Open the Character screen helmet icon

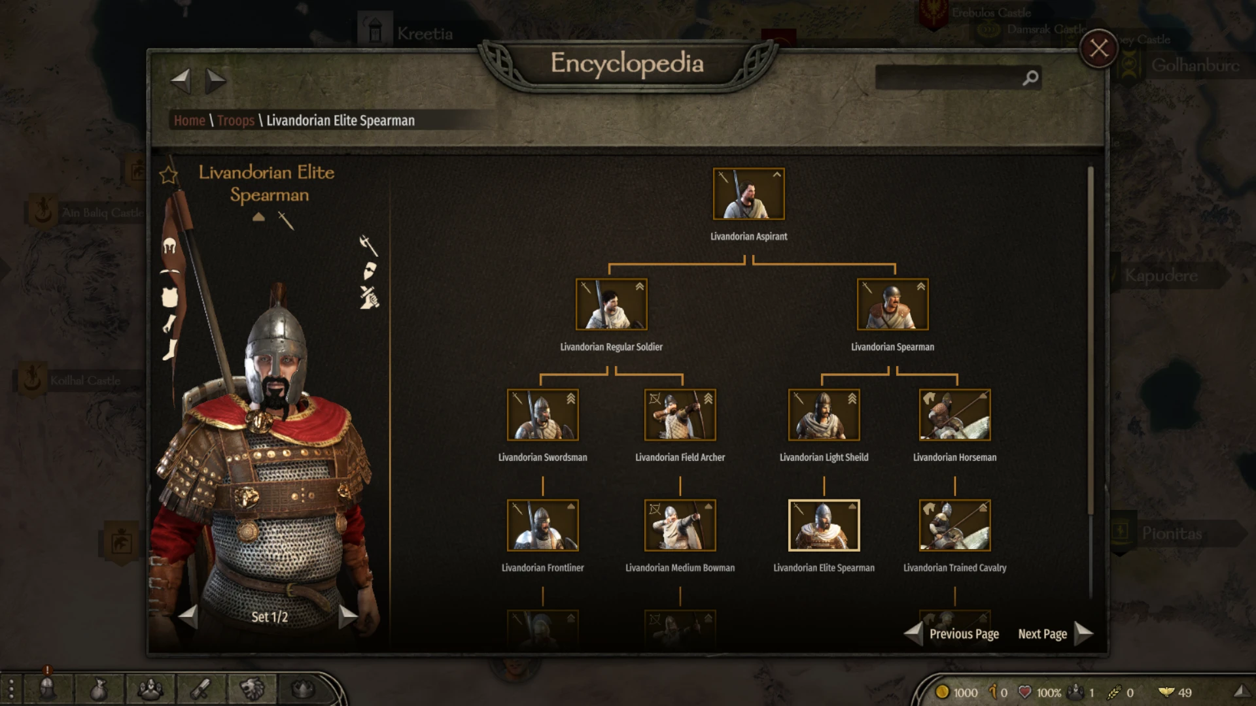47,688
